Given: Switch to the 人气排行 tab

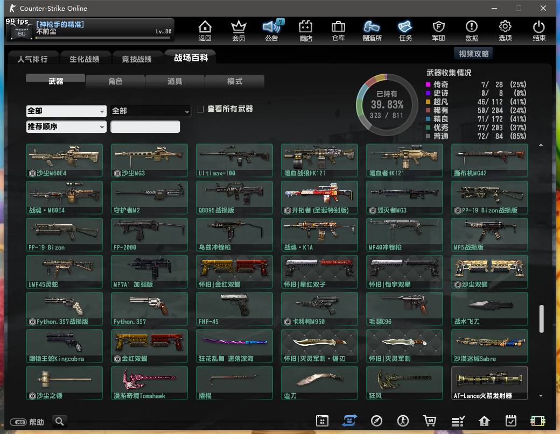Looking at the screenshot, I should coord(32,59).
